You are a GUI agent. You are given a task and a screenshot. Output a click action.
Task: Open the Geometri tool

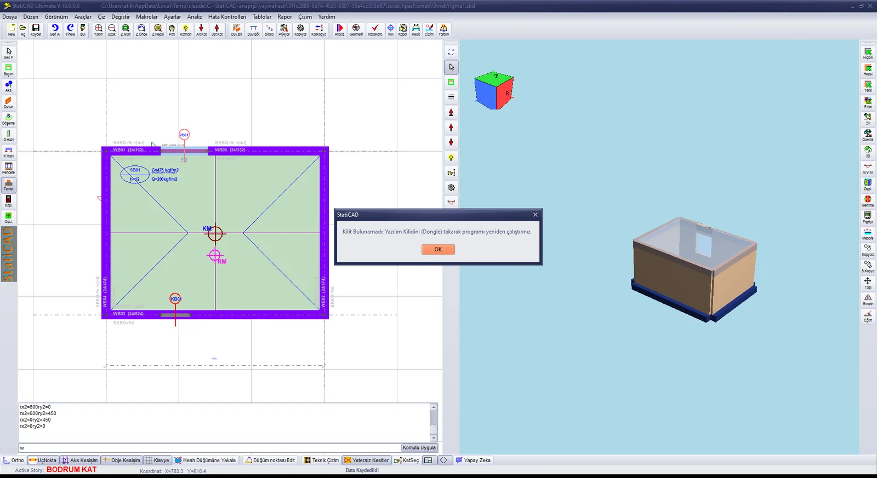tap(356, 30)
